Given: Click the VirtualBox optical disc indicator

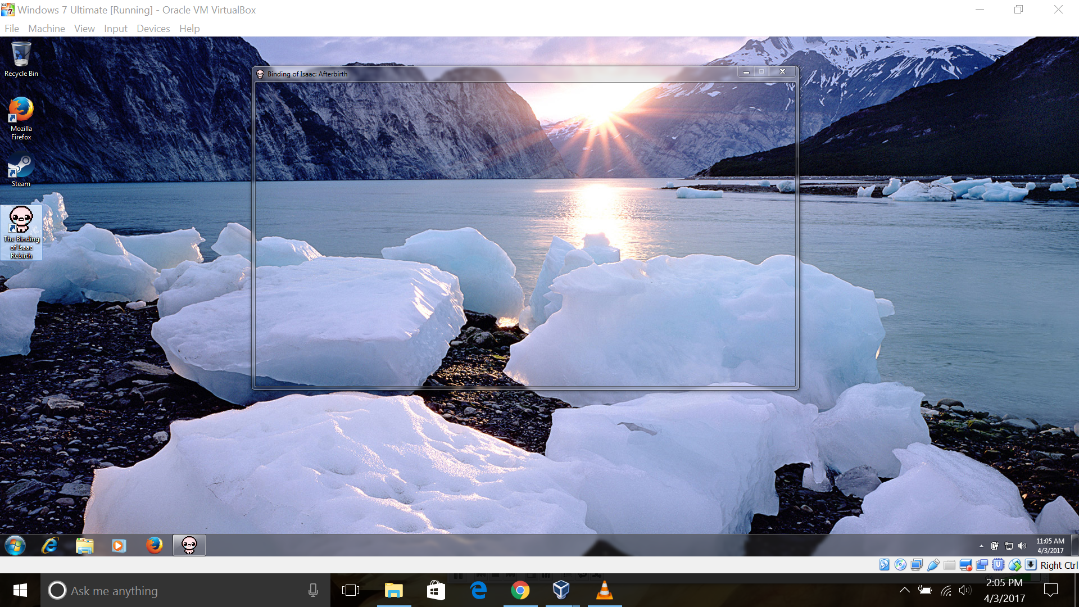Looking at the screenshot, I should [x=900, y=565].
